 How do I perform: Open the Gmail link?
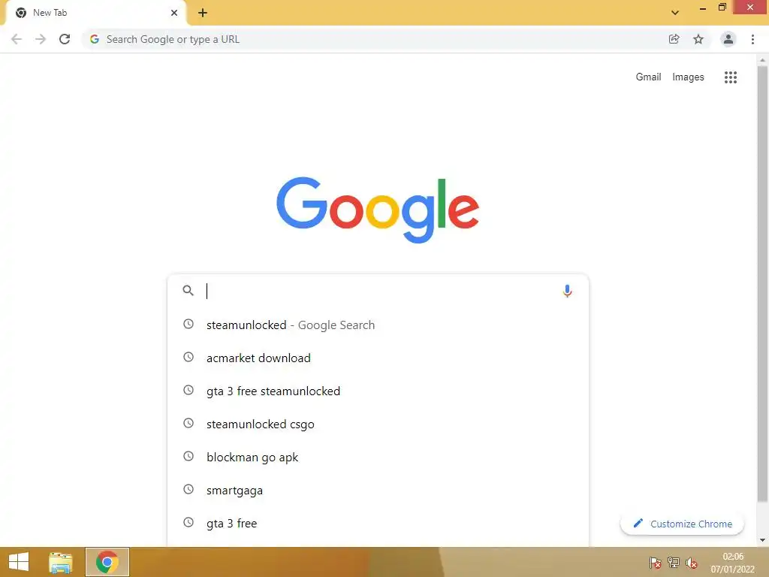click(648, 77)
